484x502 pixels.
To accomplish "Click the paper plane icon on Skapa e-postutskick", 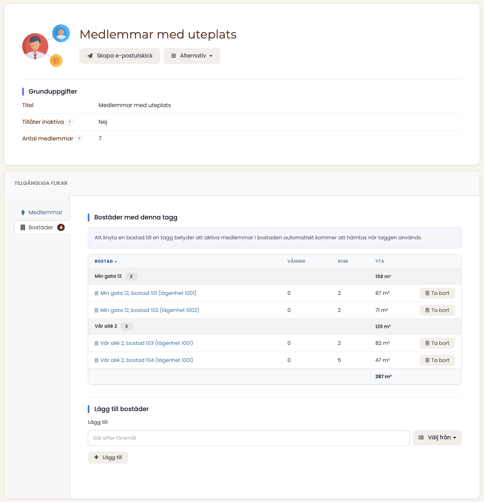I will point(90,56).
